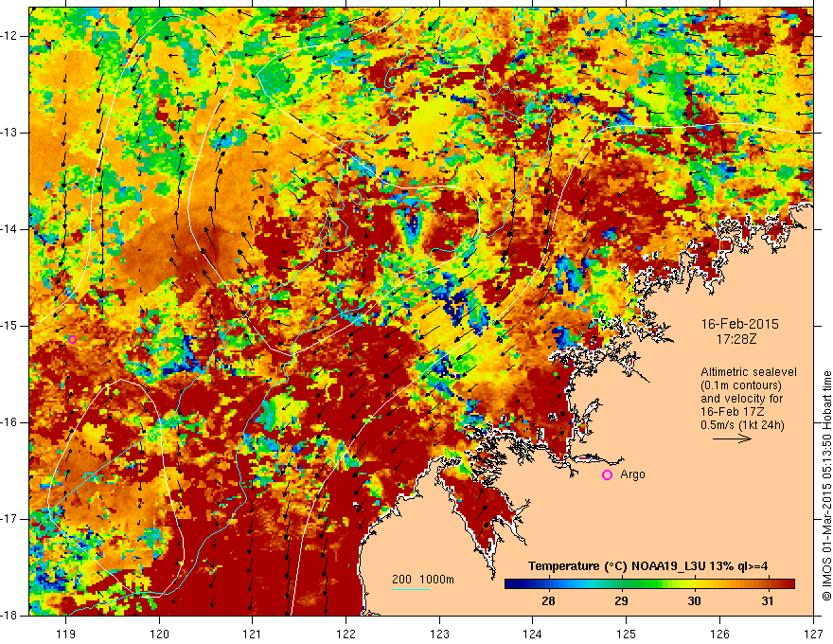Click the latitude label '-16'

10,422
